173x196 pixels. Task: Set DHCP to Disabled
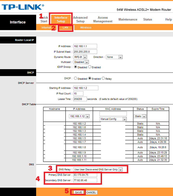[75, 78]
